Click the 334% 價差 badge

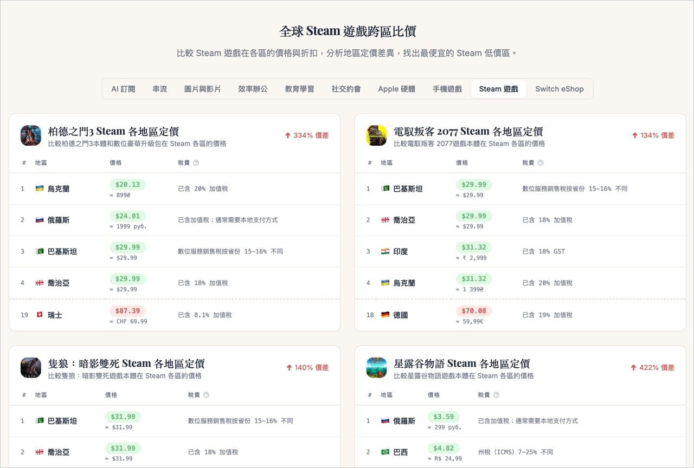point(307,135)
